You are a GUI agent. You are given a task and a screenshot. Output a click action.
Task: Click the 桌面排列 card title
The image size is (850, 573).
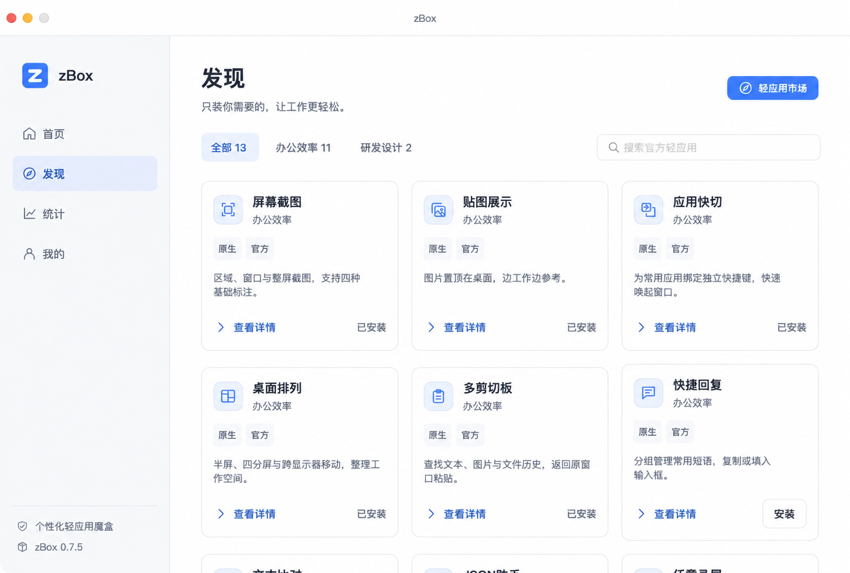tap(277, 388)
